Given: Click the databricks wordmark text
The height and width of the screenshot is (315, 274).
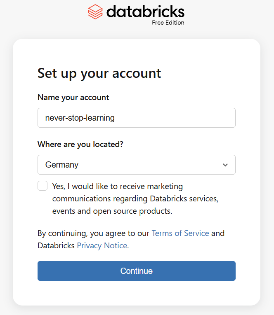Looking at the screenshot, I should pyautogui.click(x=145, y=12).
